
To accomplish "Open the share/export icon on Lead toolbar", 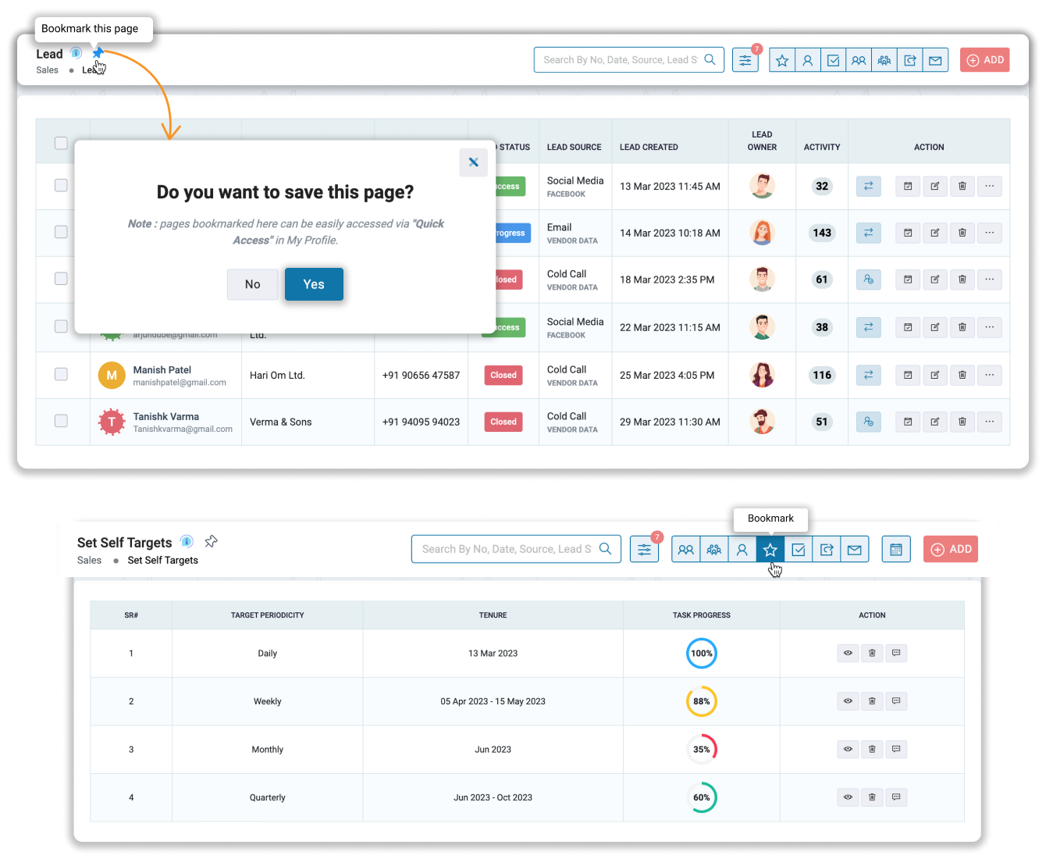I will (909, 59).
